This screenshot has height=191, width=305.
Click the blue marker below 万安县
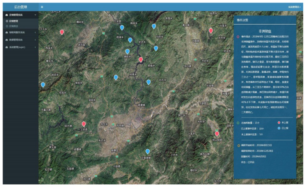pyautogui.click(x=122, y=27)
